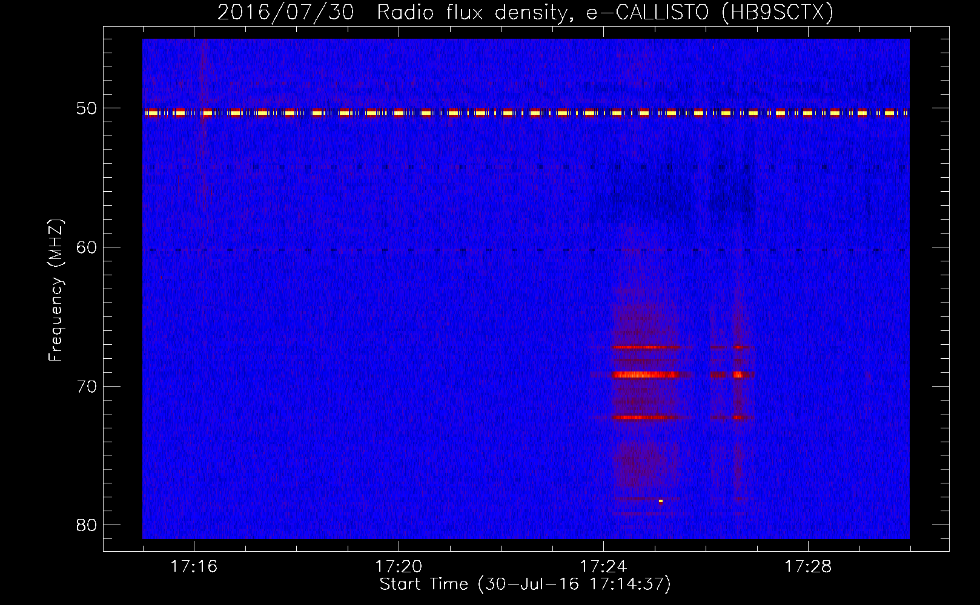Click the Frequency (MHZ) axis label
The image size is (980, 605).
pyautogui.click(x=56, y=290)
